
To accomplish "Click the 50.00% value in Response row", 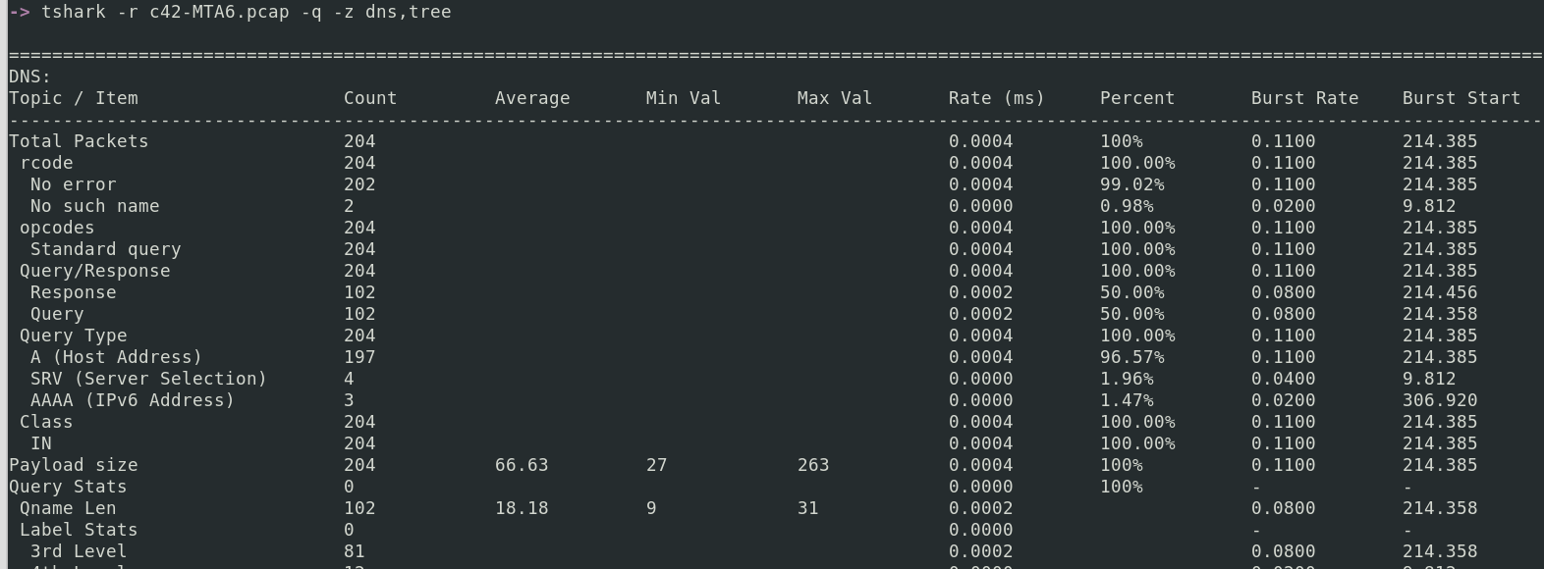I will point(1132,292).
